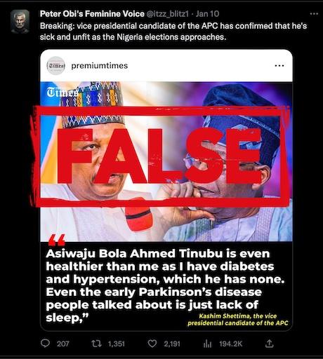This screenshot has height=359, width=323.
Task: Open tweet analytics via the bar chart icon
Action: coord(207,344)
